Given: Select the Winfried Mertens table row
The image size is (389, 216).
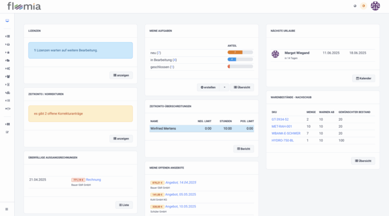Looking at the screenshot, I should tap(202, 129).
